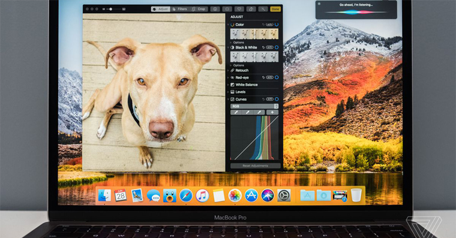
Task: Toggle the Red-eye adjustment circle
Action: [x=277, y=77]
